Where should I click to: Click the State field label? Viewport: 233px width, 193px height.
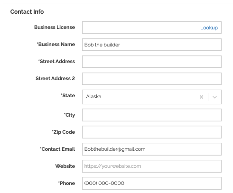click(x=68, y=95)
